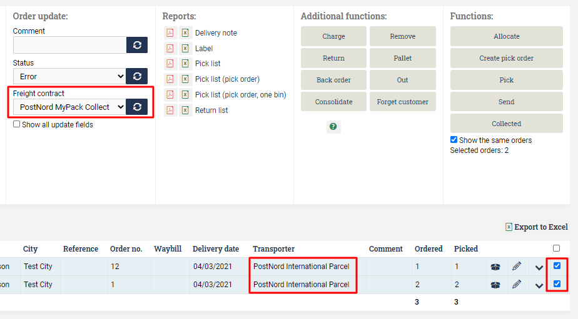Click the Allocate button
The height and width of the screenshot is (319, 578).
tap(507, 36)
